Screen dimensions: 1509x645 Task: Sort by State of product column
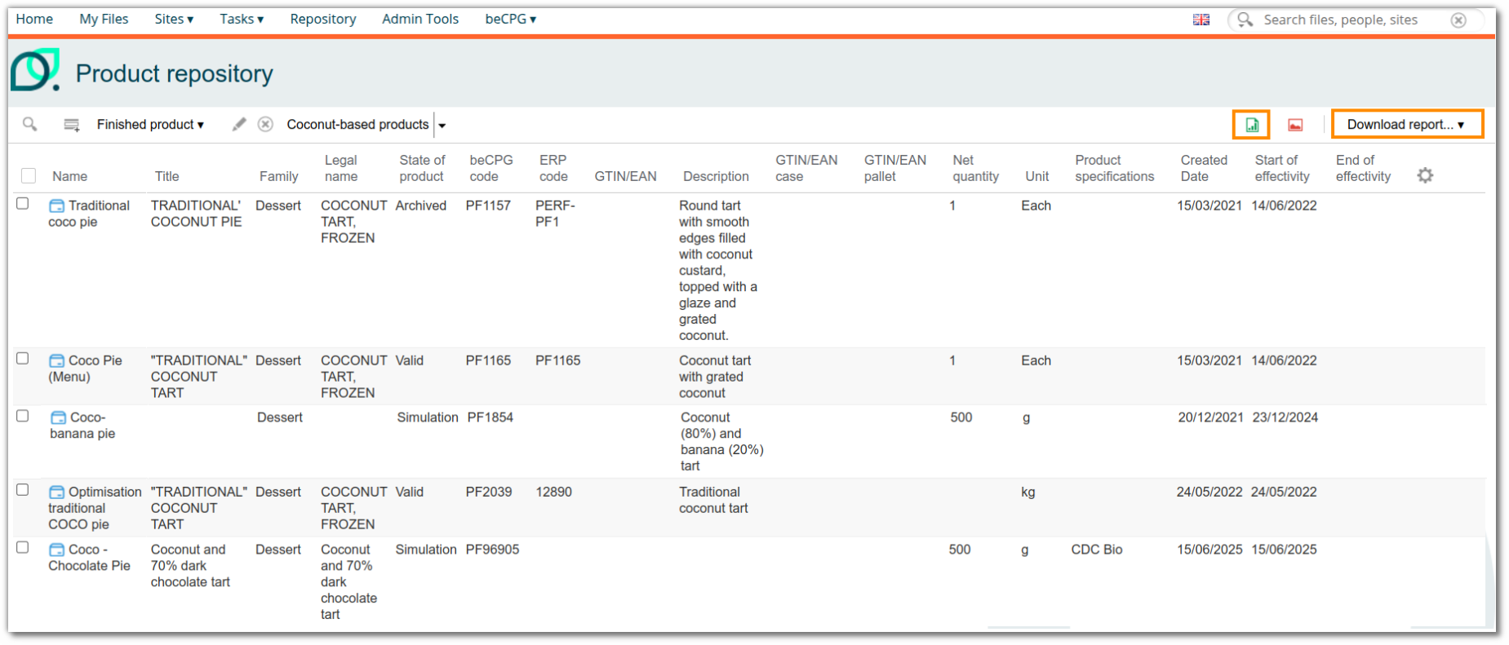point(422,168)
